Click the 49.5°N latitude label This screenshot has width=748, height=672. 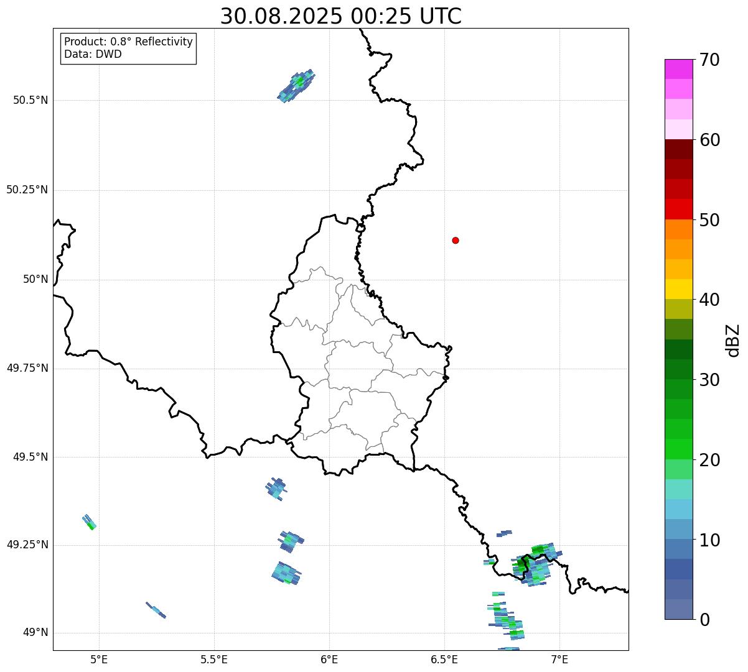pos(30,457)
